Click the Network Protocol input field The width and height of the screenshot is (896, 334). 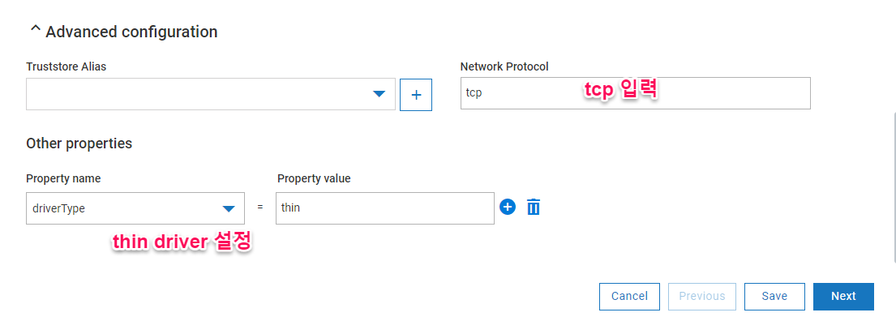coord(635,93)
